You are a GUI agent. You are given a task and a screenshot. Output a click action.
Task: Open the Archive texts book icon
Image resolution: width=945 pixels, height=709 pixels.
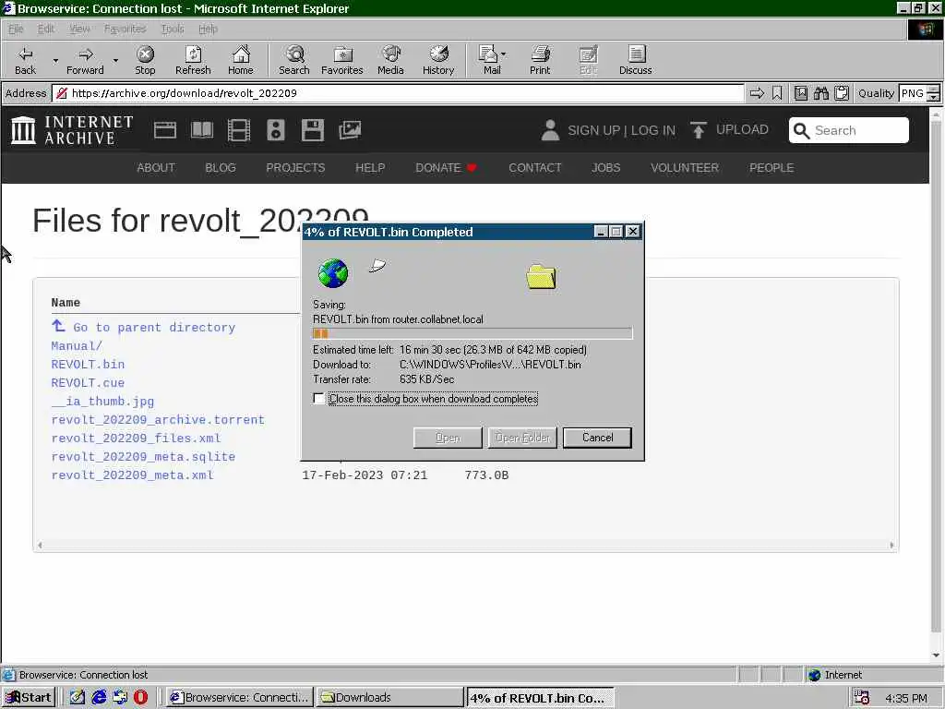click(x=202, y=130)
